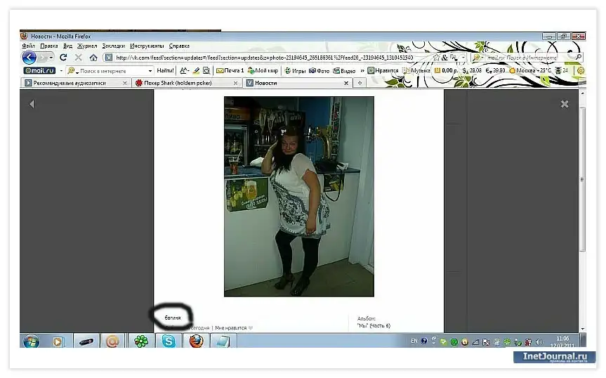Switch to Рекомендуемые аудиозаписи tab

point(74,83)
